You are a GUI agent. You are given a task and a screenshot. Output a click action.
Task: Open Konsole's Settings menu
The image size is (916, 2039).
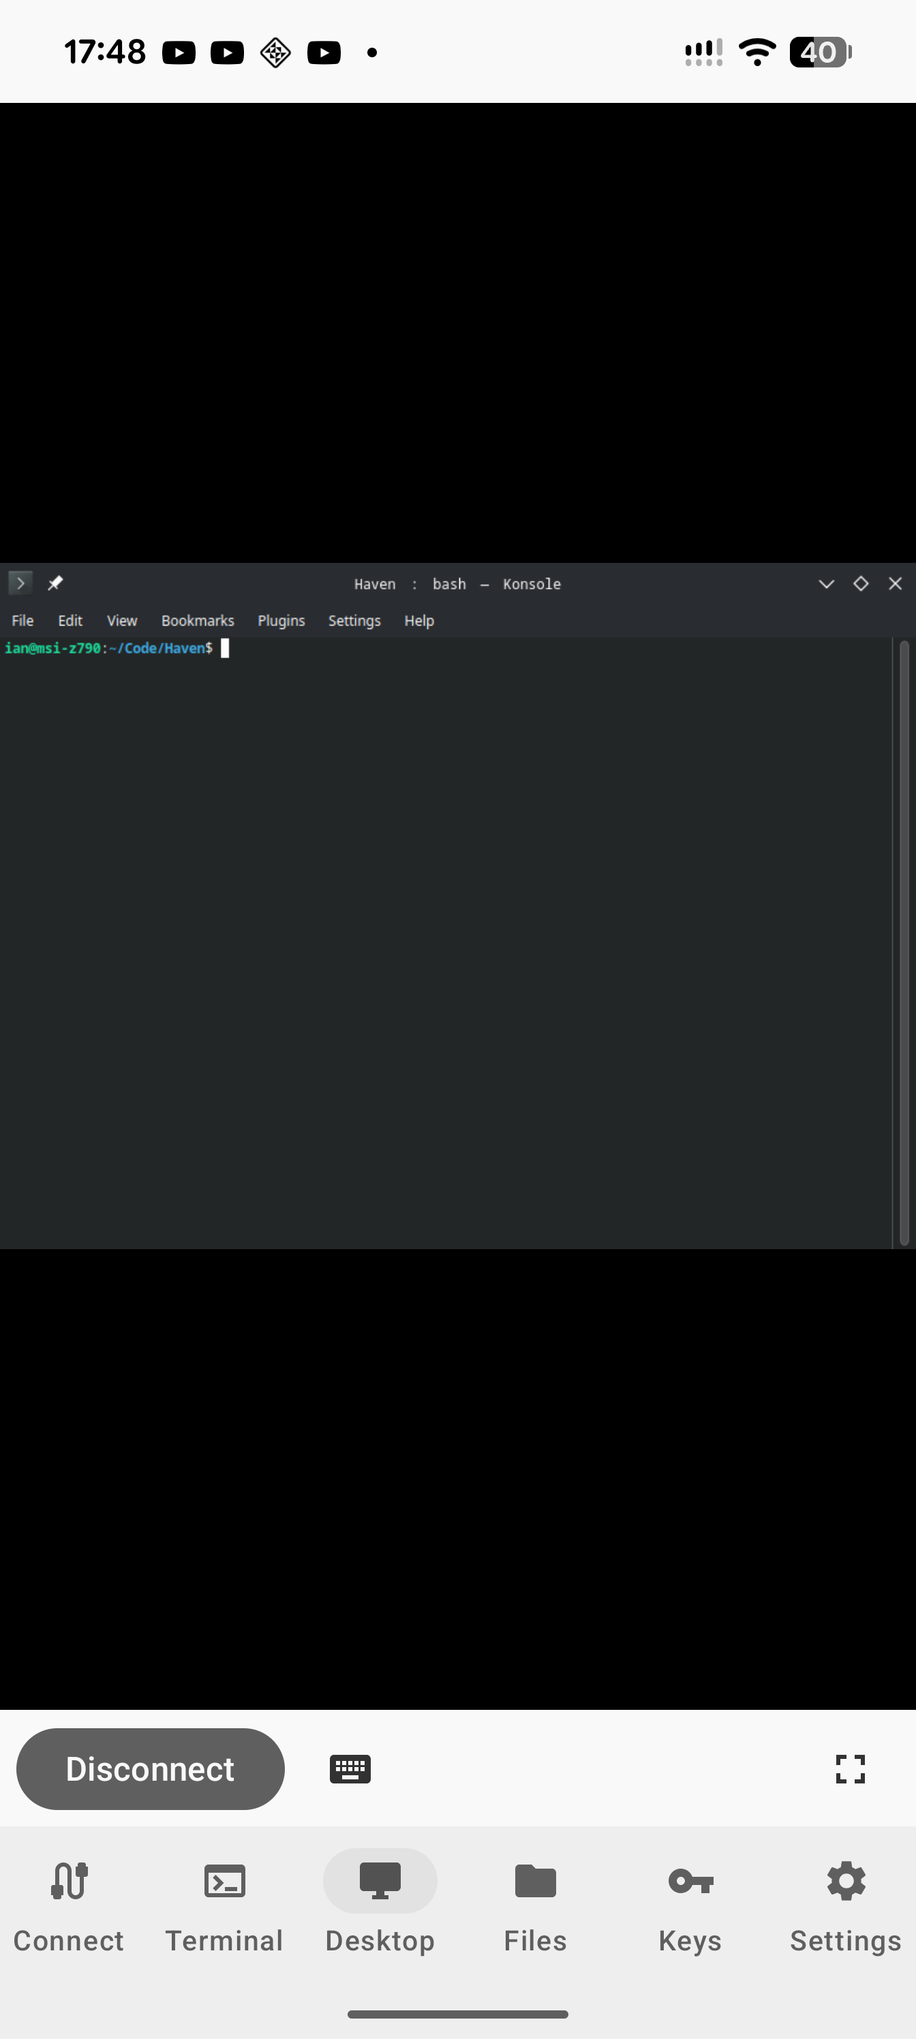[354, 621]
